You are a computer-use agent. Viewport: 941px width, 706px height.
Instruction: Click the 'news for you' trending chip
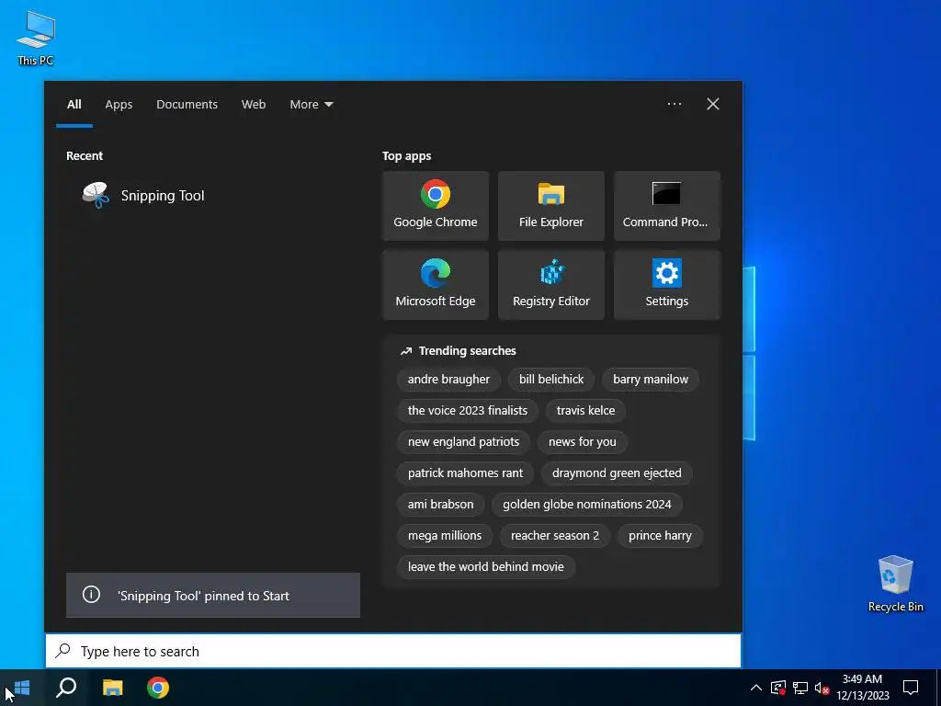pyautogui.click(x=582, y=442)
